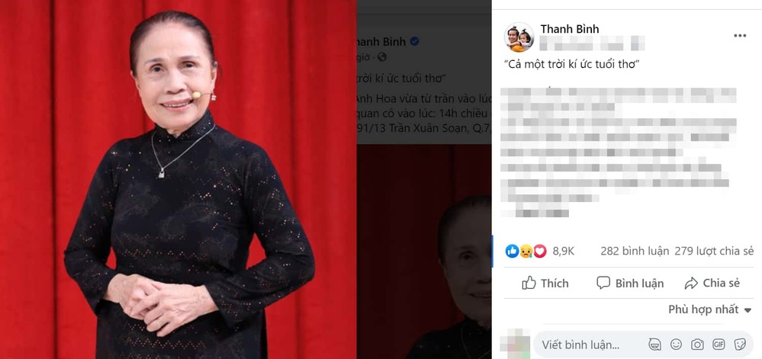Click the Bình luận button
The height and width of the screenshot is (359, 762).
pos(630,284)
